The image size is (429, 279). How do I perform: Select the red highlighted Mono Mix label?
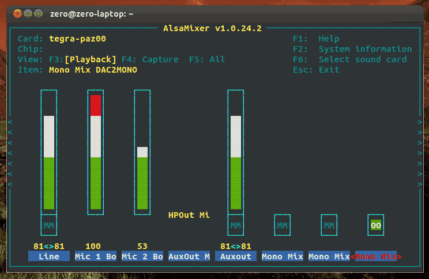(x=375, y=257)
